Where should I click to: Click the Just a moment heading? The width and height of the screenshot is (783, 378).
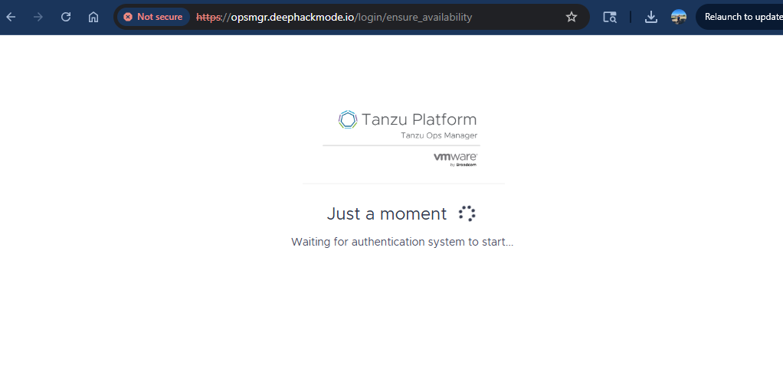pyautogui.click(x=386, y=213)
